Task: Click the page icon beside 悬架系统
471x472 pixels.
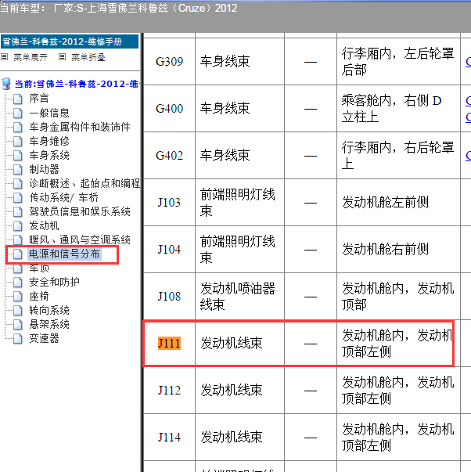Action: pos(18,325)
